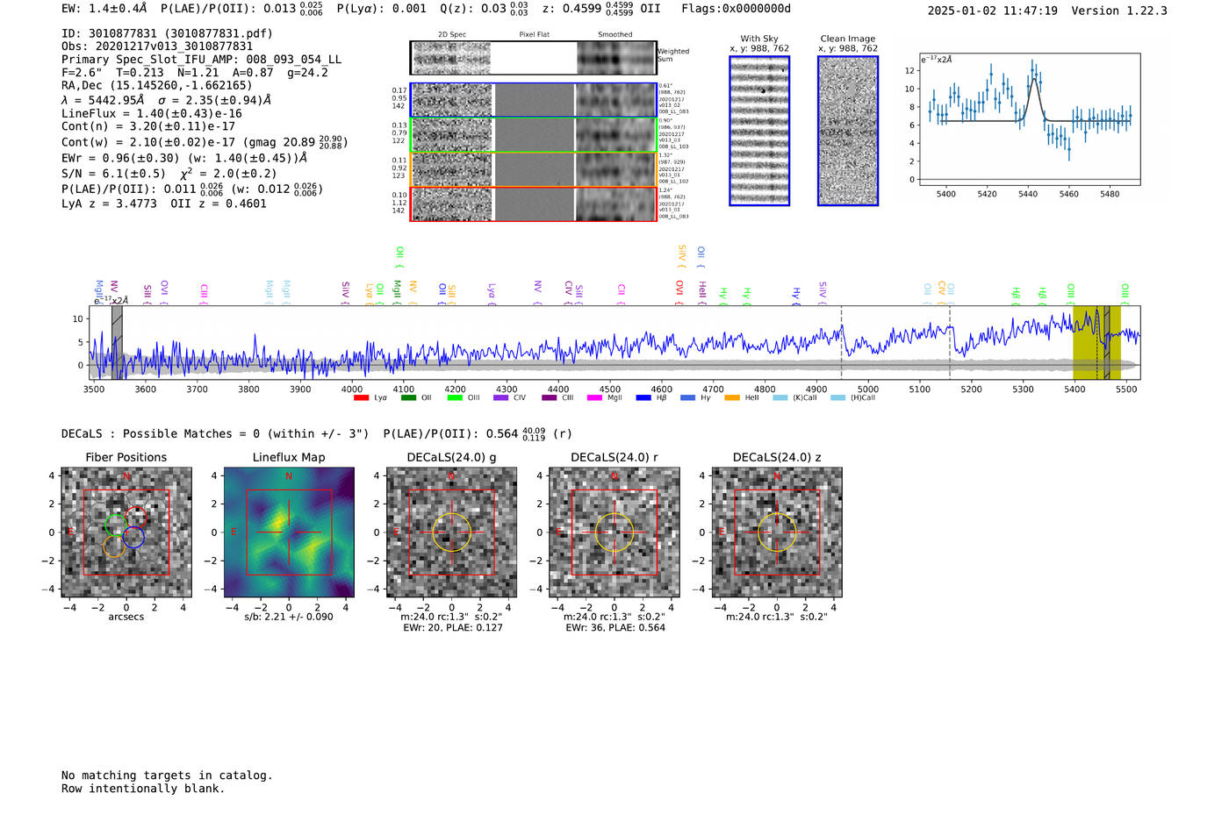Viewport: 1229px width, 836px height.
Task: Open the DECaLS z-band image
Action: pyautogui.click(x=777, y=532)
